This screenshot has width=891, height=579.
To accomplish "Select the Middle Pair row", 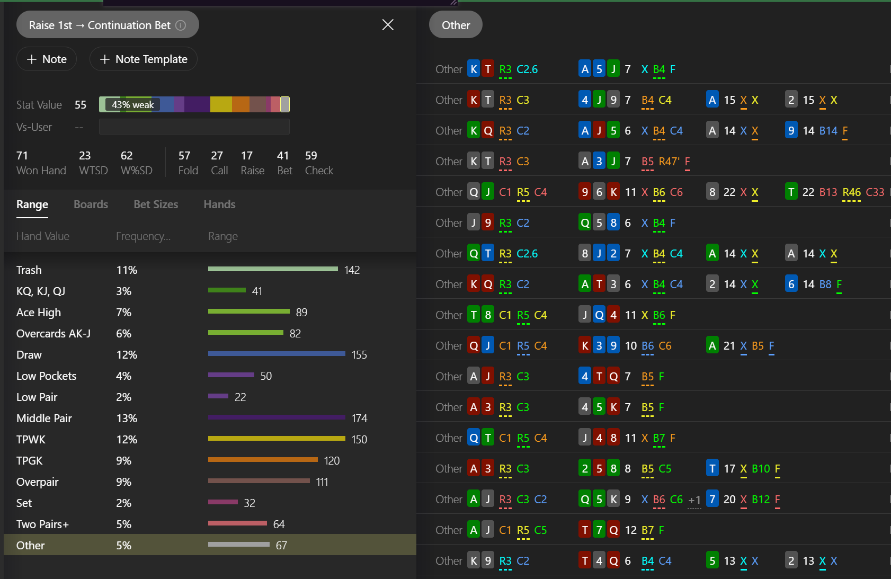I will click(x=210, y=418).
